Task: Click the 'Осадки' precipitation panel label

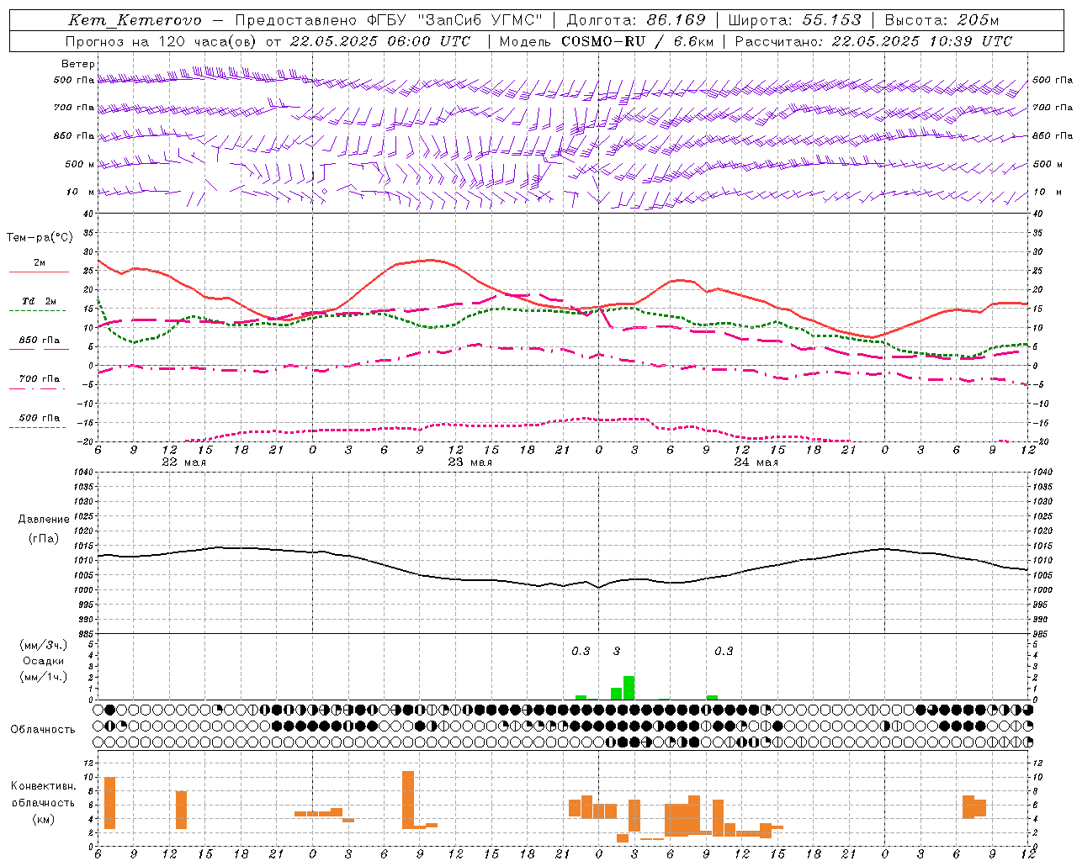Action: tap(43, 661)
